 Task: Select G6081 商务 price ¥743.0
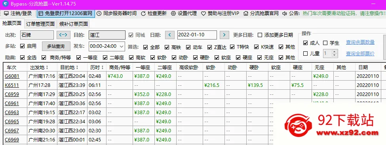tap(115, 76)
